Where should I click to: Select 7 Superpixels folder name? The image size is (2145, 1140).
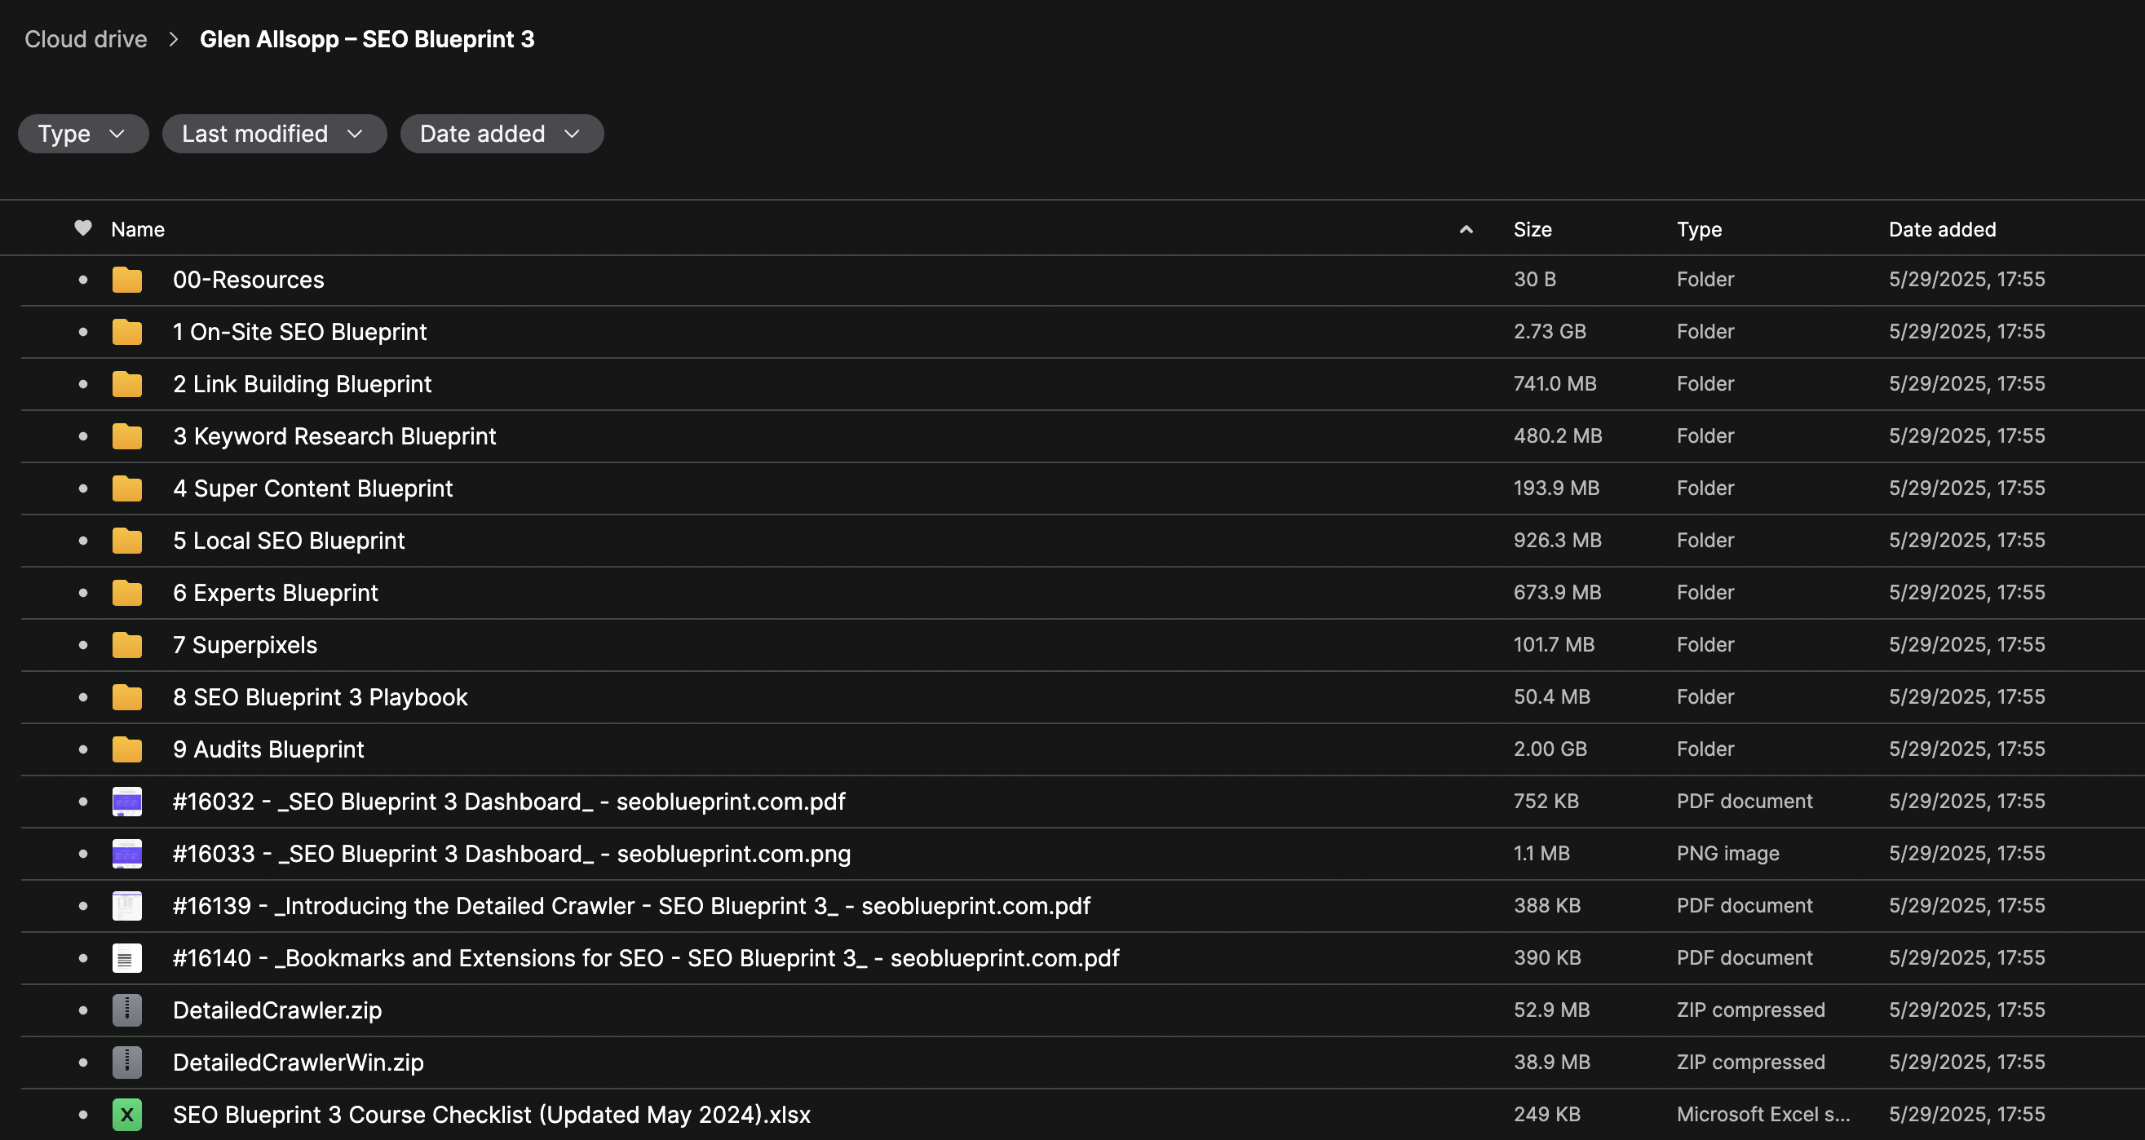pos(245,644)
